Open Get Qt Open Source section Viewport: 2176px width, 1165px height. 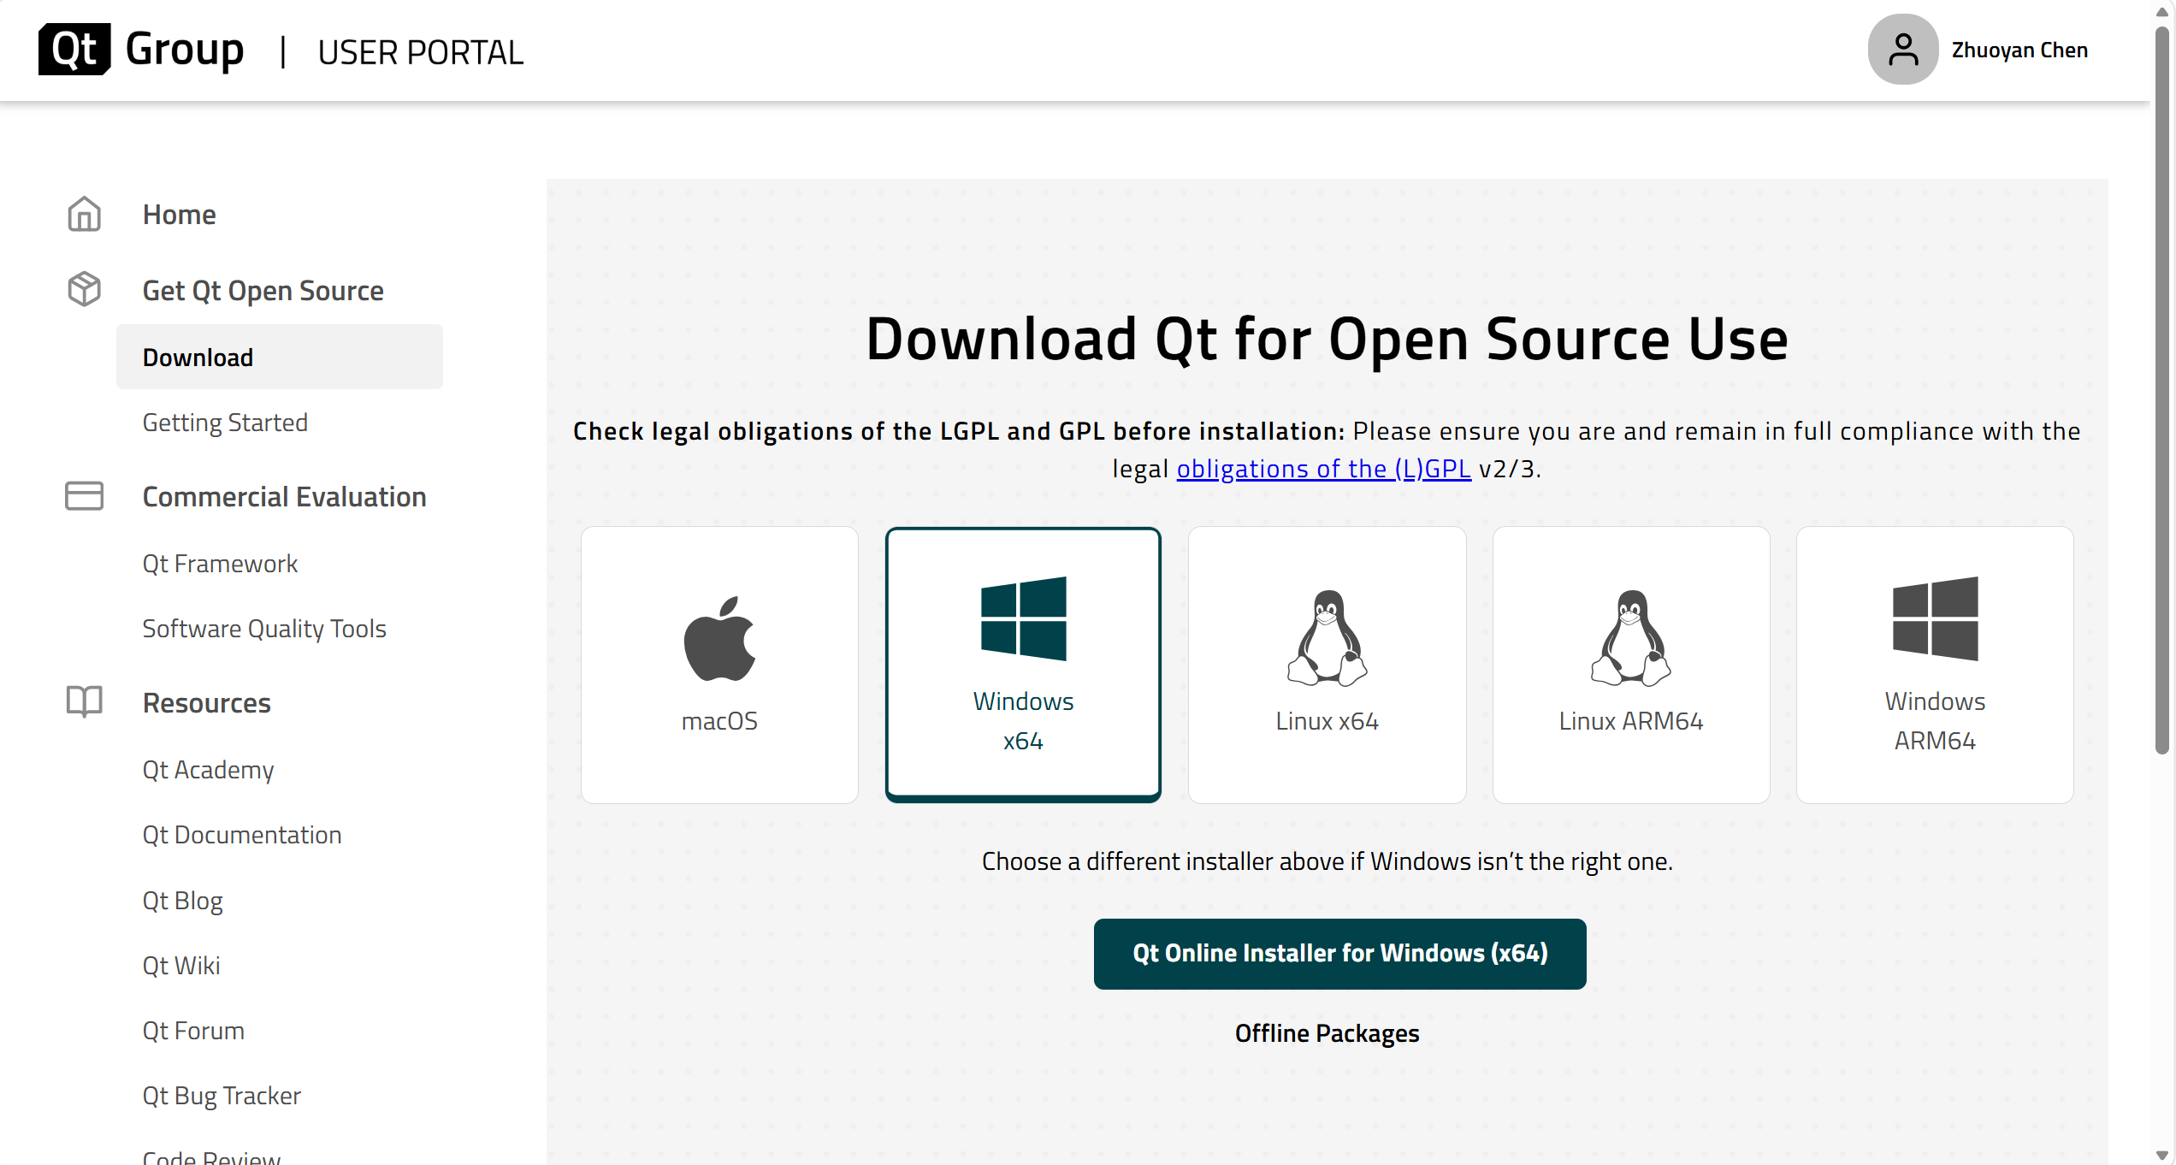pyautogui.click(x=263, y=291)
